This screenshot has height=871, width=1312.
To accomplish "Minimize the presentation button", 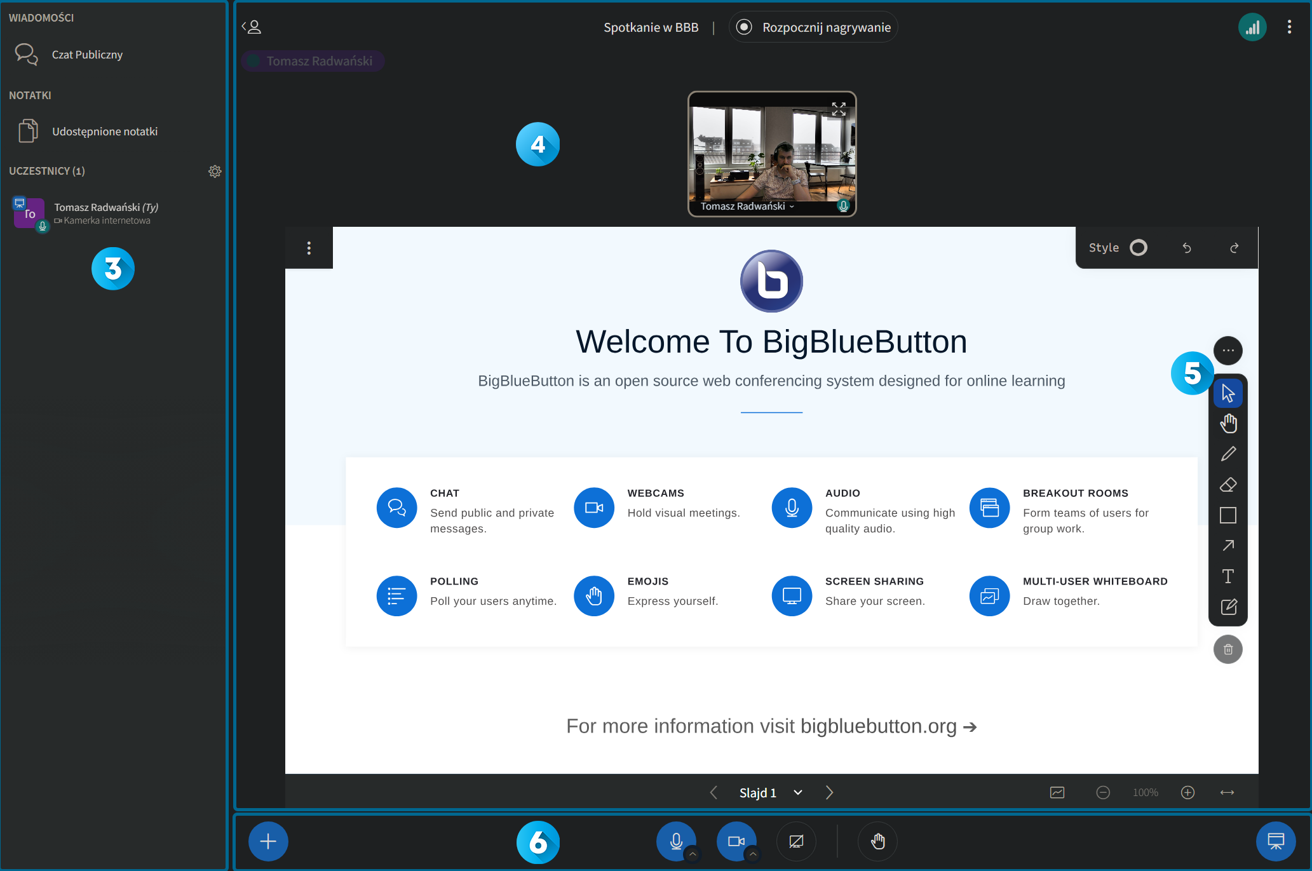I will click(x=1275, y=842).
